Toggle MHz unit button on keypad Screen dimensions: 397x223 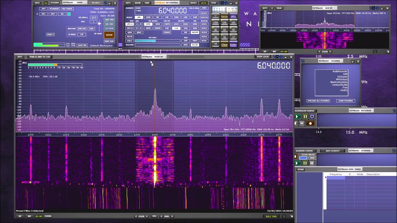coord(233,16)
